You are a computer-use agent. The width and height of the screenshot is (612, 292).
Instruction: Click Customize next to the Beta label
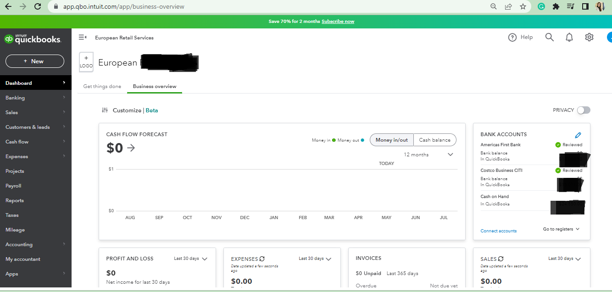127,110
